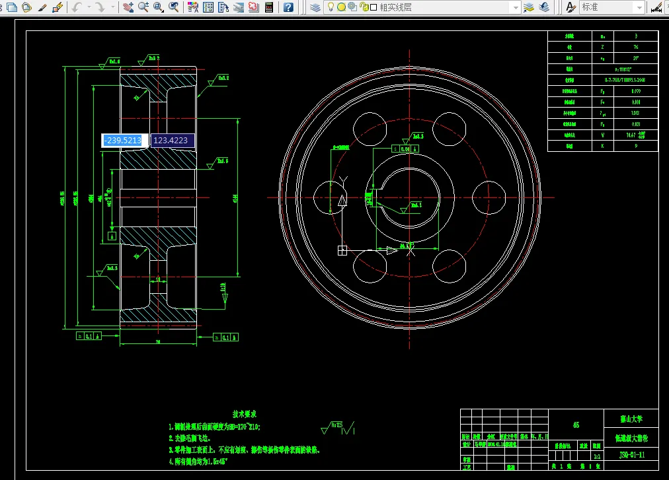Click the datum A box in section view
Screen dimensions: 669x480
112,236
